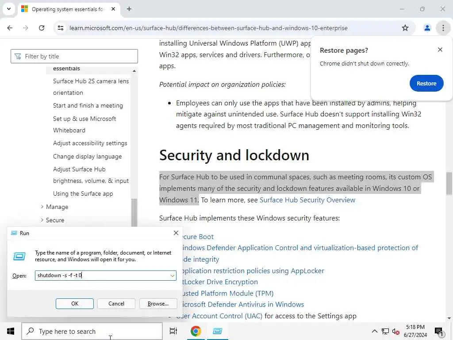The image size is (453, 340).
Task: Open the Chrome profile icon
Action: [427, 28]
